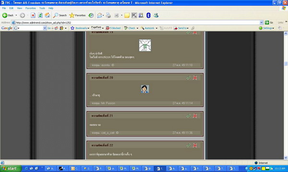Image resolution: width=288 pixels, height=172 pixels.
Task: Click the Refresh page icon
Action: (x=40, y=15)
